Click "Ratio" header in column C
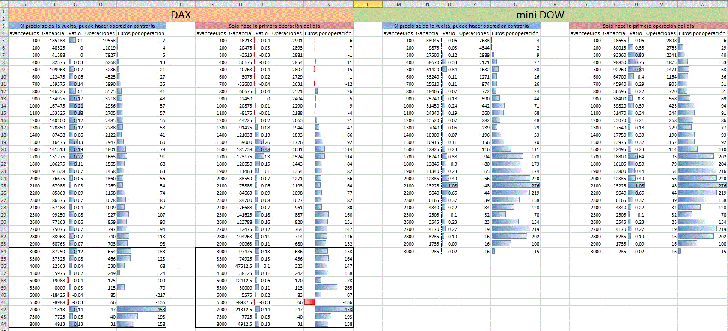Image resolution: width=728 pixels, height=331 pixels. coord(75,33)
